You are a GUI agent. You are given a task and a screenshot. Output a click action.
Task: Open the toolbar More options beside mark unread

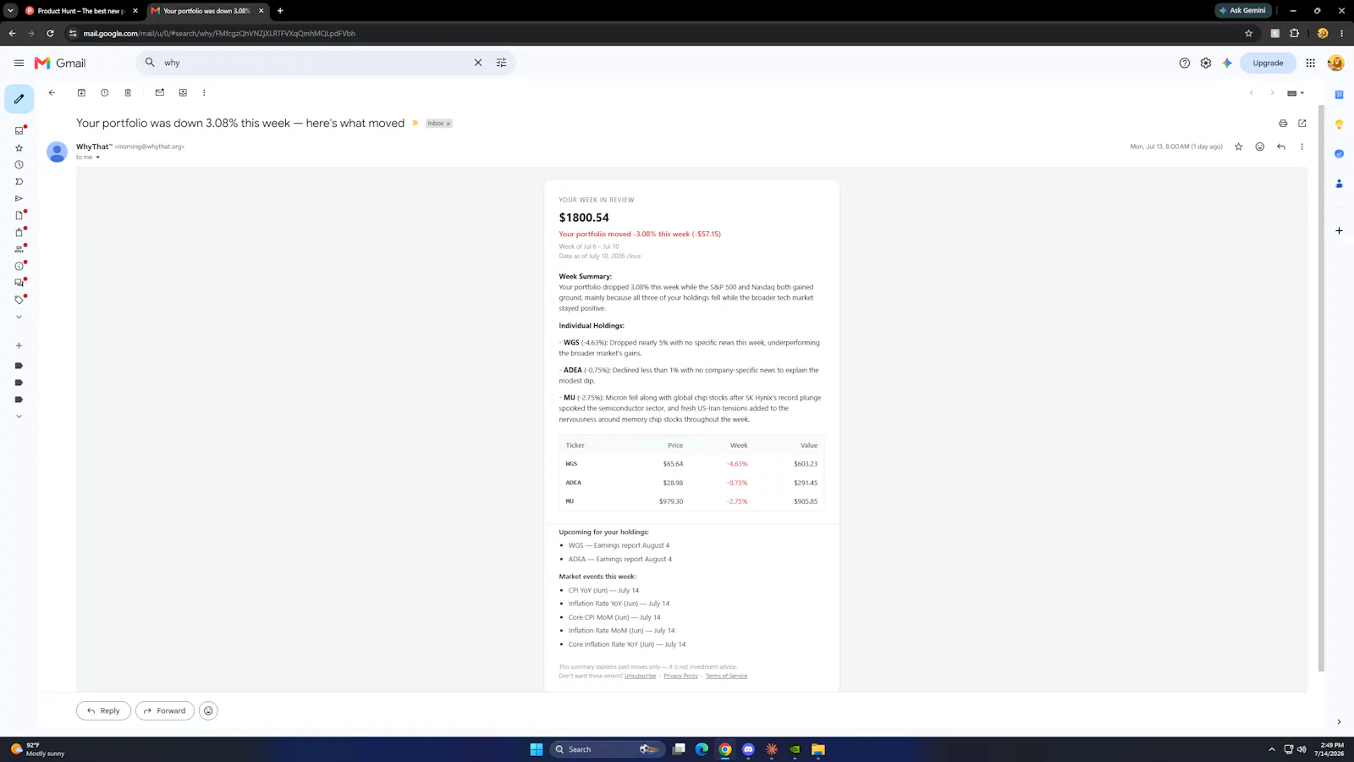coord(204,92)
